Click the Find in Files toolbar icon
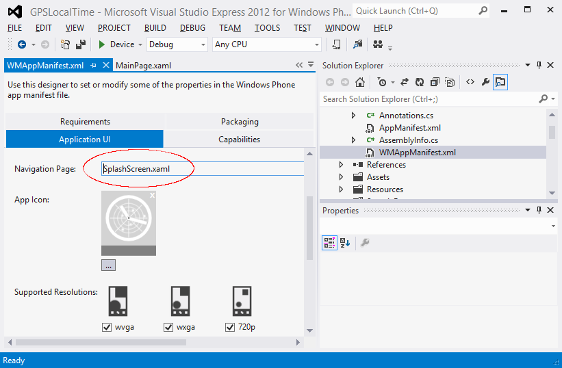The height and width of the screenshot is (368, 562). click(x=357, y=44)
